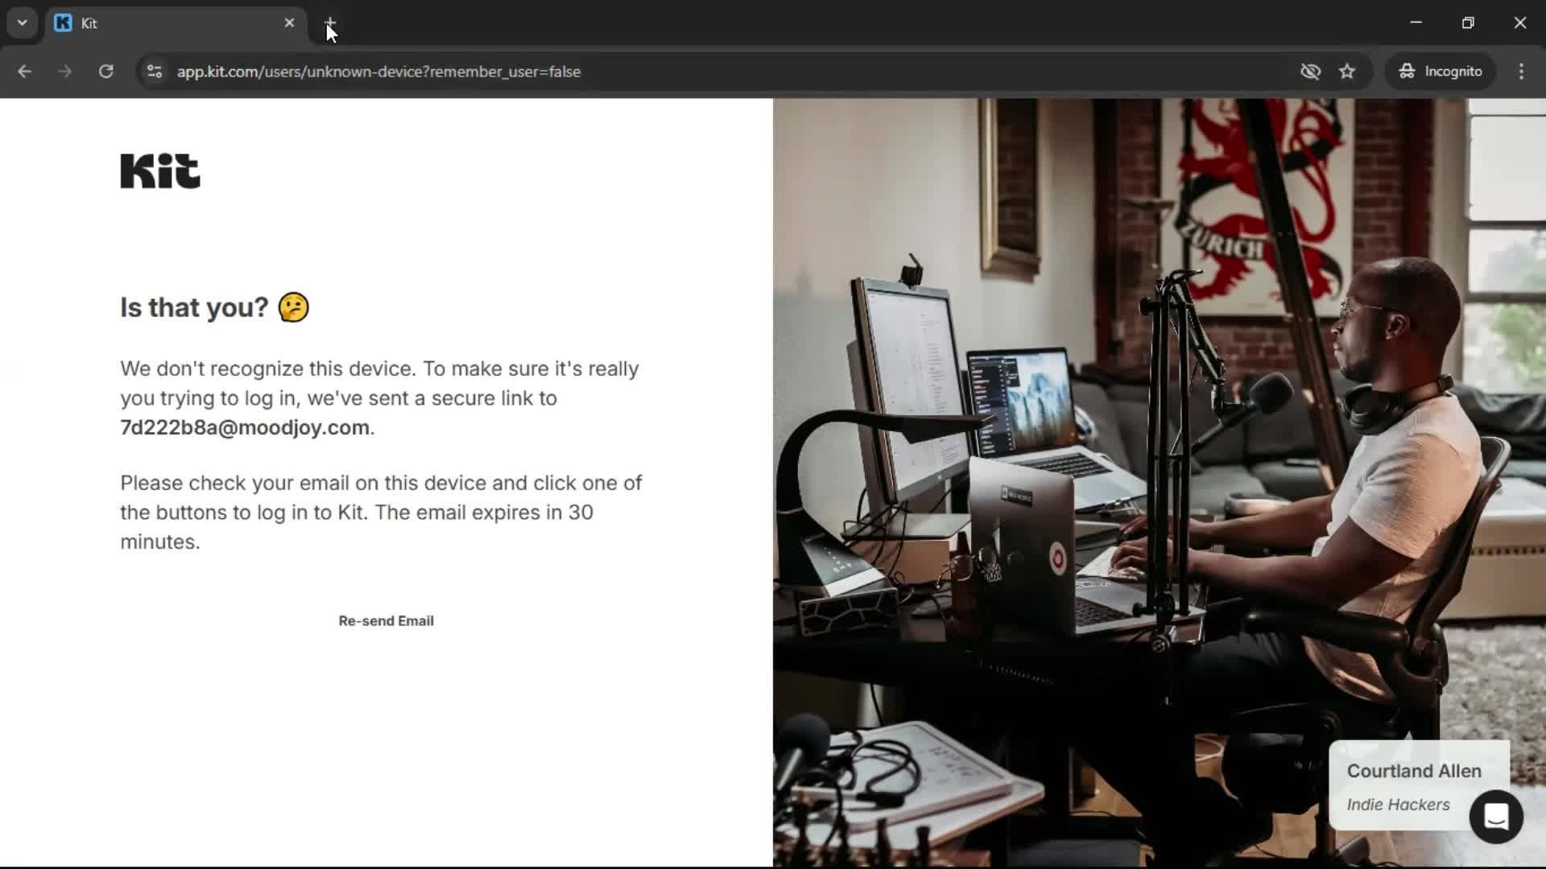Expand the tab search dropdown
This screenshot has height=869, width=1546.
[23, 23]
